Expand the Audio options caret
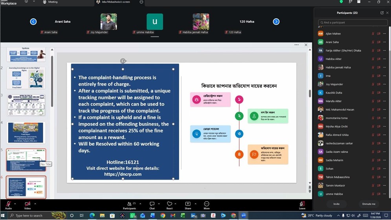The height and width of the screenshot is (220, 391). [x=15, y=204]
